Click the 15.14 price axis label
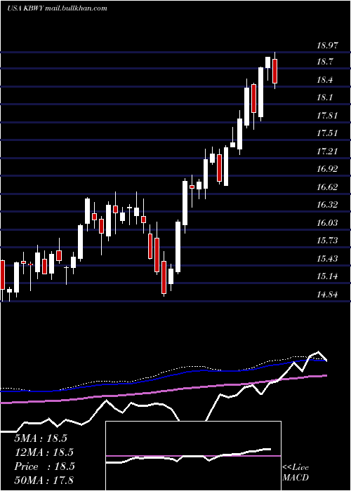351x491 pixels. click(328, 276)
